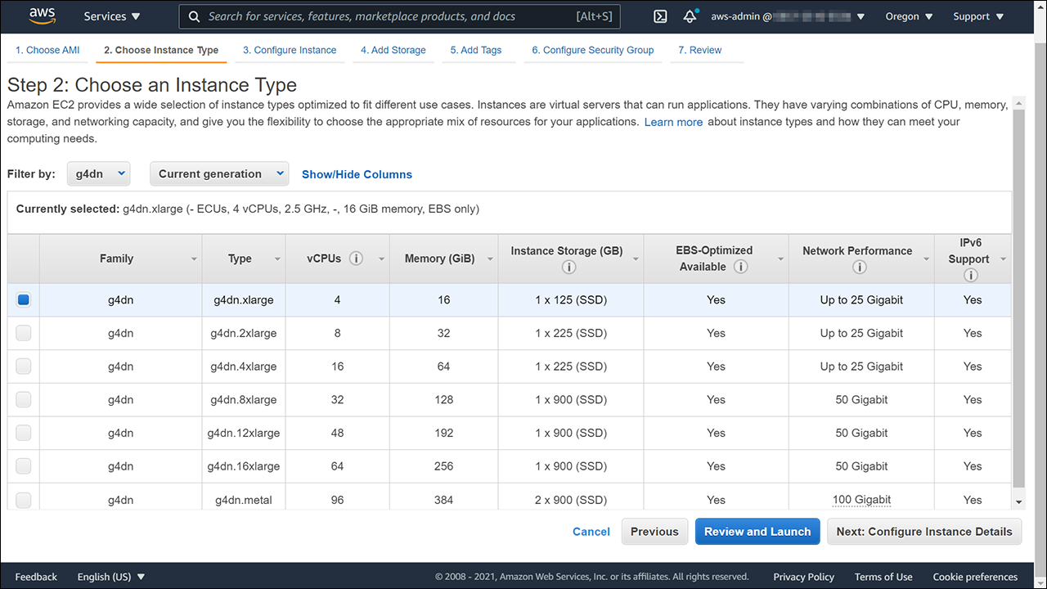Focus the AWS services search field

(x=399, y=16)
